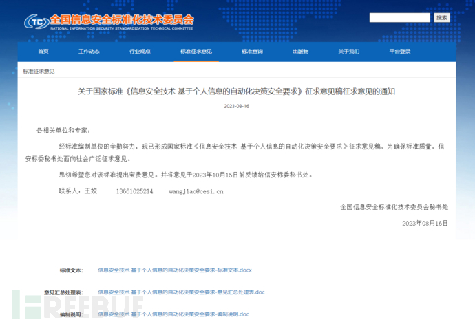
Task: Click the 2023-08-16 publication date
Action: coord(237,107)
